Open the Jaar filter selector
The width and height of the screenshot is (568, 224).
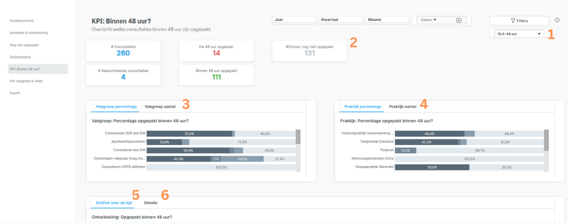pos(294,20)
